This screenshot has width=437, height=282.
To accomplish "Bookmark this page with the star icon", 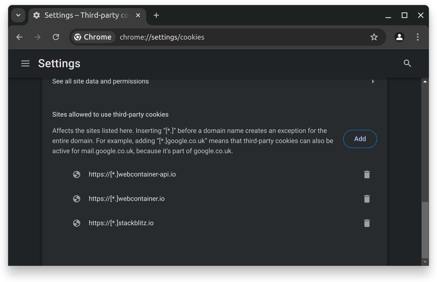I will (x=374, y=37).
